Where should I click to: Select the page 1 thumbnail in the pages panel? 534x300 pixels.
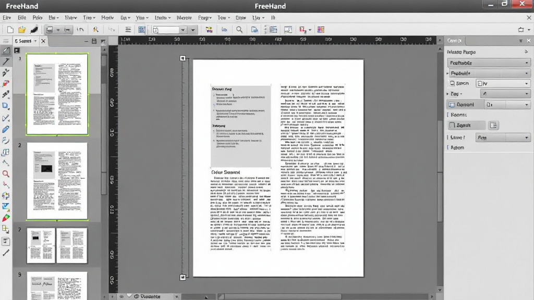click(x=57, y=94)
